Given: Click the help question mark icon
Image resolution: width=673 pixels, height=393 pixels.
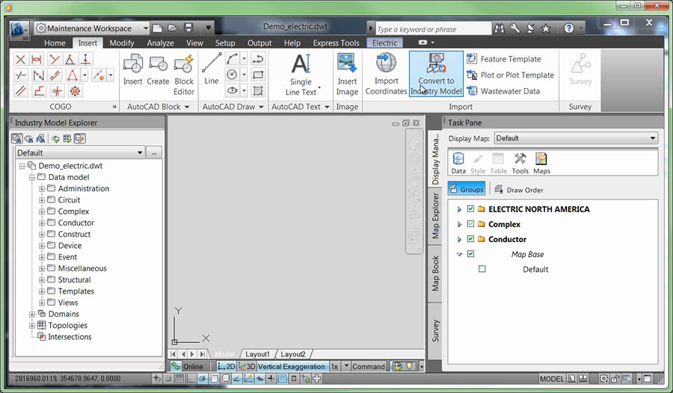Looking at the screenshot, I should point(569,28).
